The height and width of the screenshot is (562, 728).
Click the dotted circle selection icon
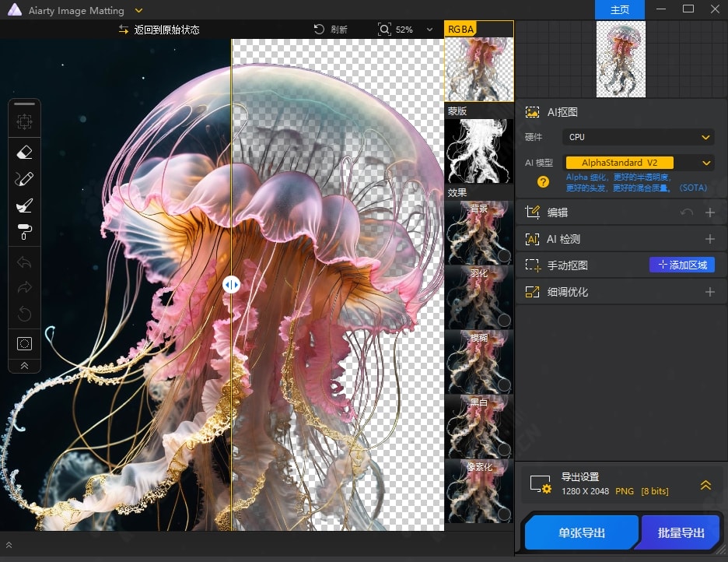24,343
